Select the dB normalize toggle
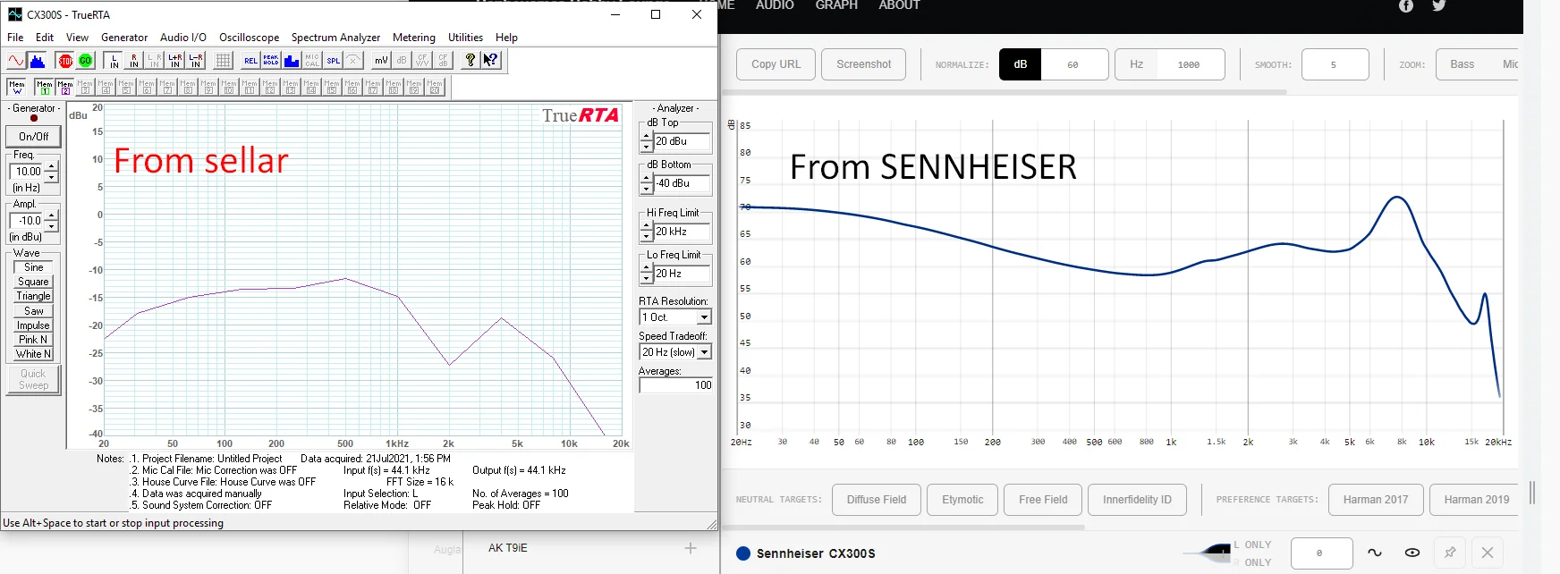This screenshot has height=574, width=1560. point(1021,64)
